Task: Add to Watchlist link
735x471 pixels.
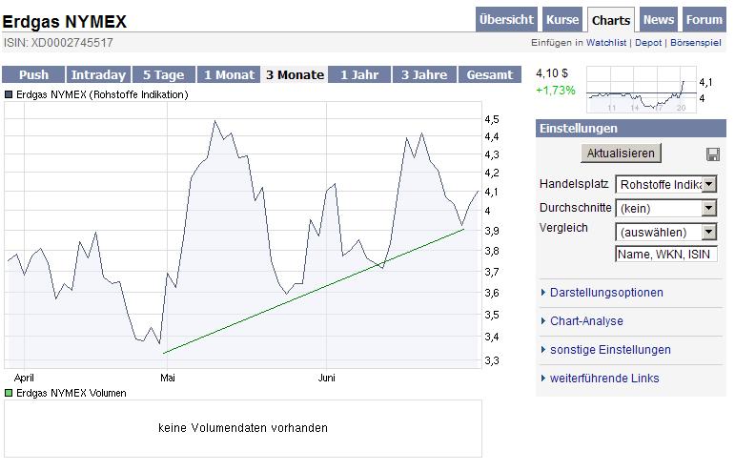Action: [x=606, y=43]
